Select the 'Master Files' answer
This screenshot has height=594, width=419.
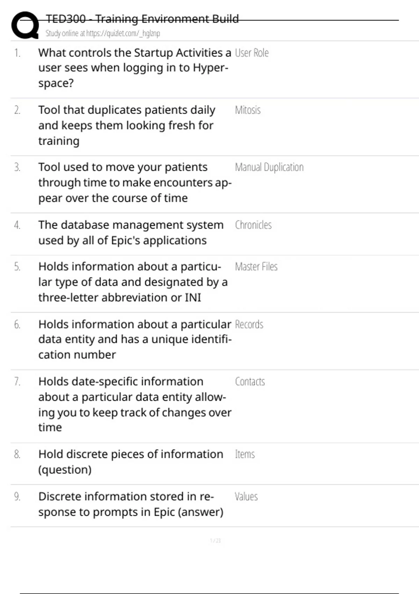[x=256, y=267]
